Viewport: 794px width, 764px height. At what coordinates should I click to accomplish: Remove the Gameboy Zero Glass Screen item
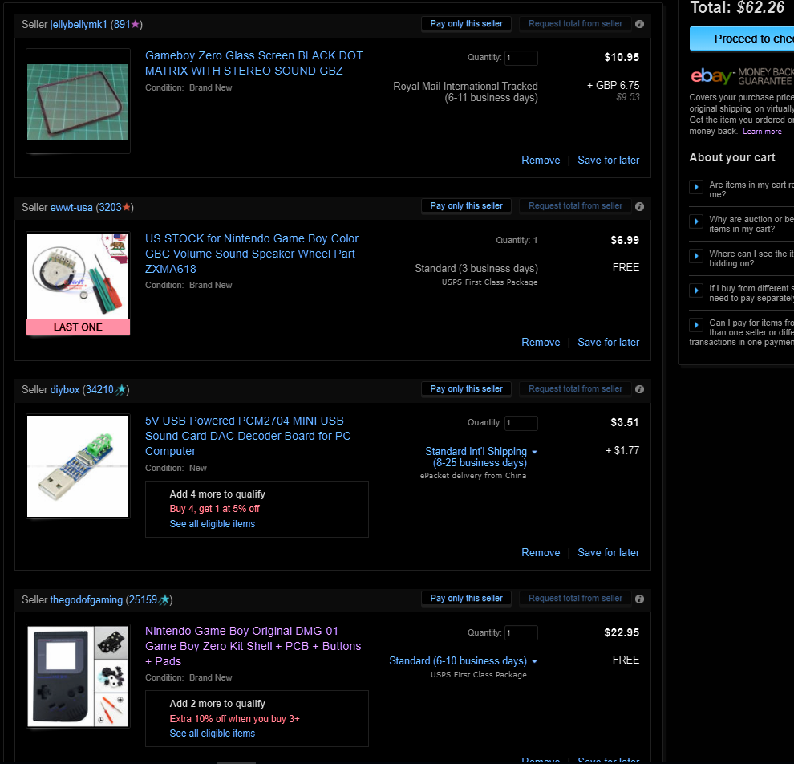(541, 160)
